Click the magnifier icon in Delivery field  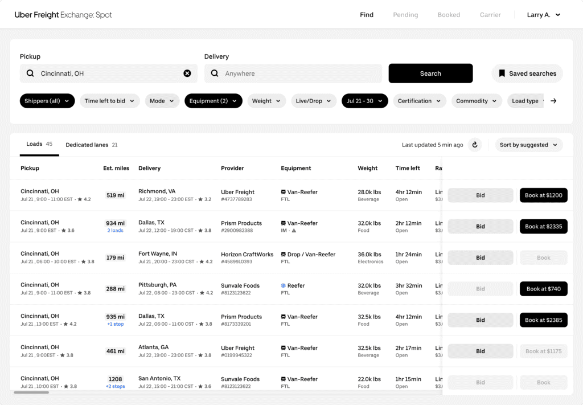(x=215, y=73)
